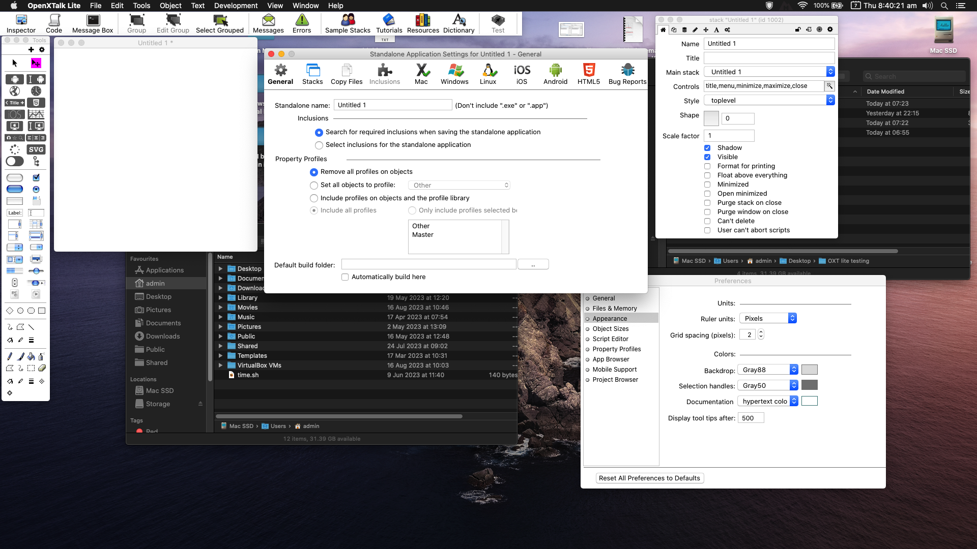Image resolution: width=977 pixels, height=549 pixels.
Task: Open the Style 'toplevel' dropdown
Action: [769, 100]
